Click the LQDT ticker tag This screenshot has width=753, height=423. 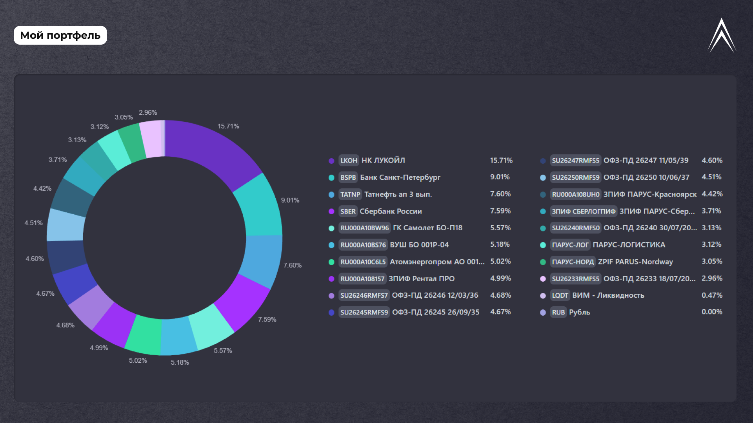tap(560, 295)
